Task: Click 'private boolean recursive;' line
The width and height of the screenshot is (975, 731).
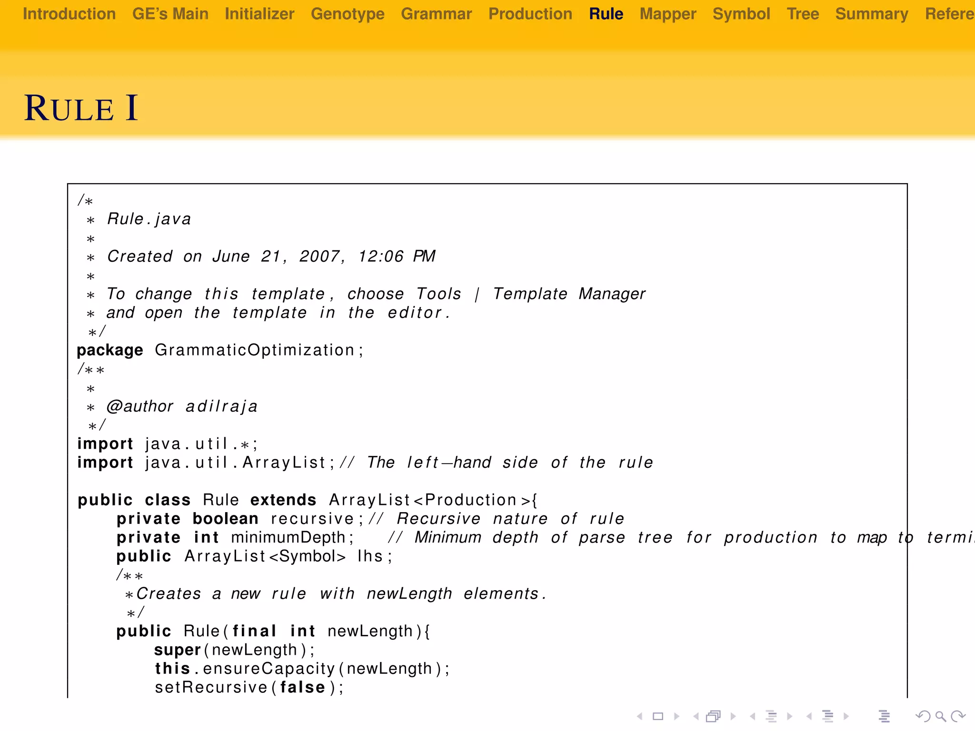Action: [370, 519]
